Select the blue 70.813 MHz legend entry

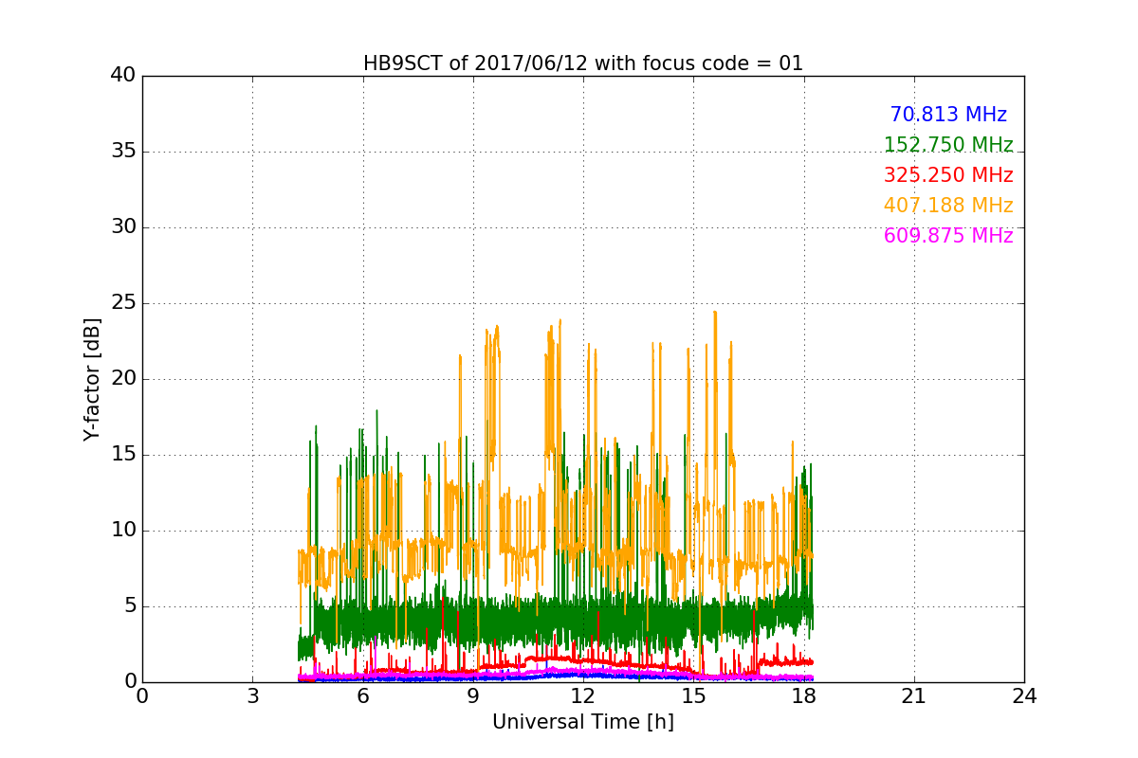[x=947, y=115]
